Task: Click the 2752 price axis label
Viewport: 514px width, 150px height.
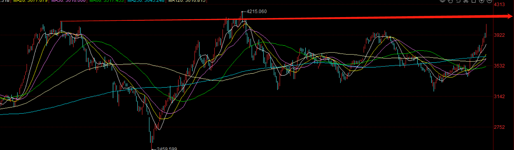Action: (499, 127)
